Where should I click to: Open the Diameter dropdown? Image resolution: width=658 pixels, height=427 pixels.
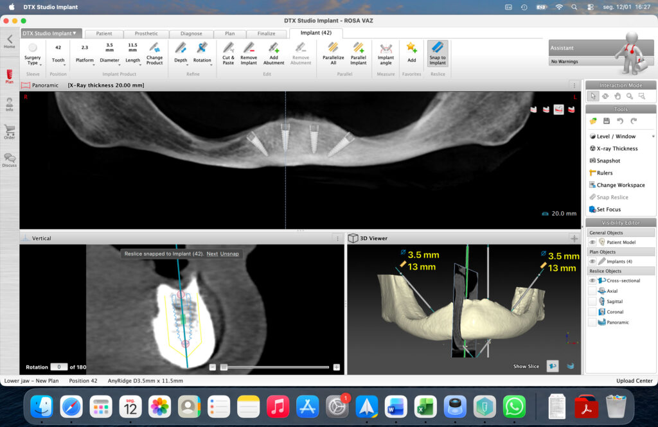(110, 61)
